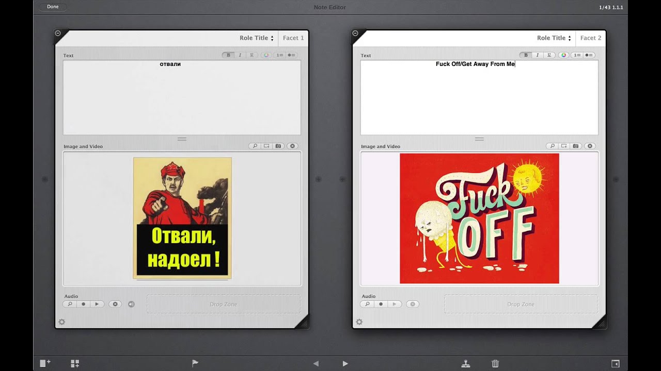Screen dimensions: 661x371
Task: Click the speaker volume icon in Facet 1
Action: [x=131, y=305]
